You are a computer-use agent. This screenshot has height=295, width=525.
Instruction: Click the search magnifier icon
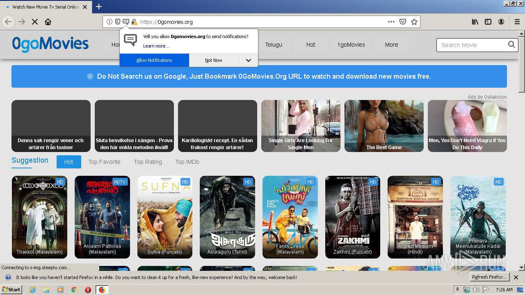click(511, 45)
